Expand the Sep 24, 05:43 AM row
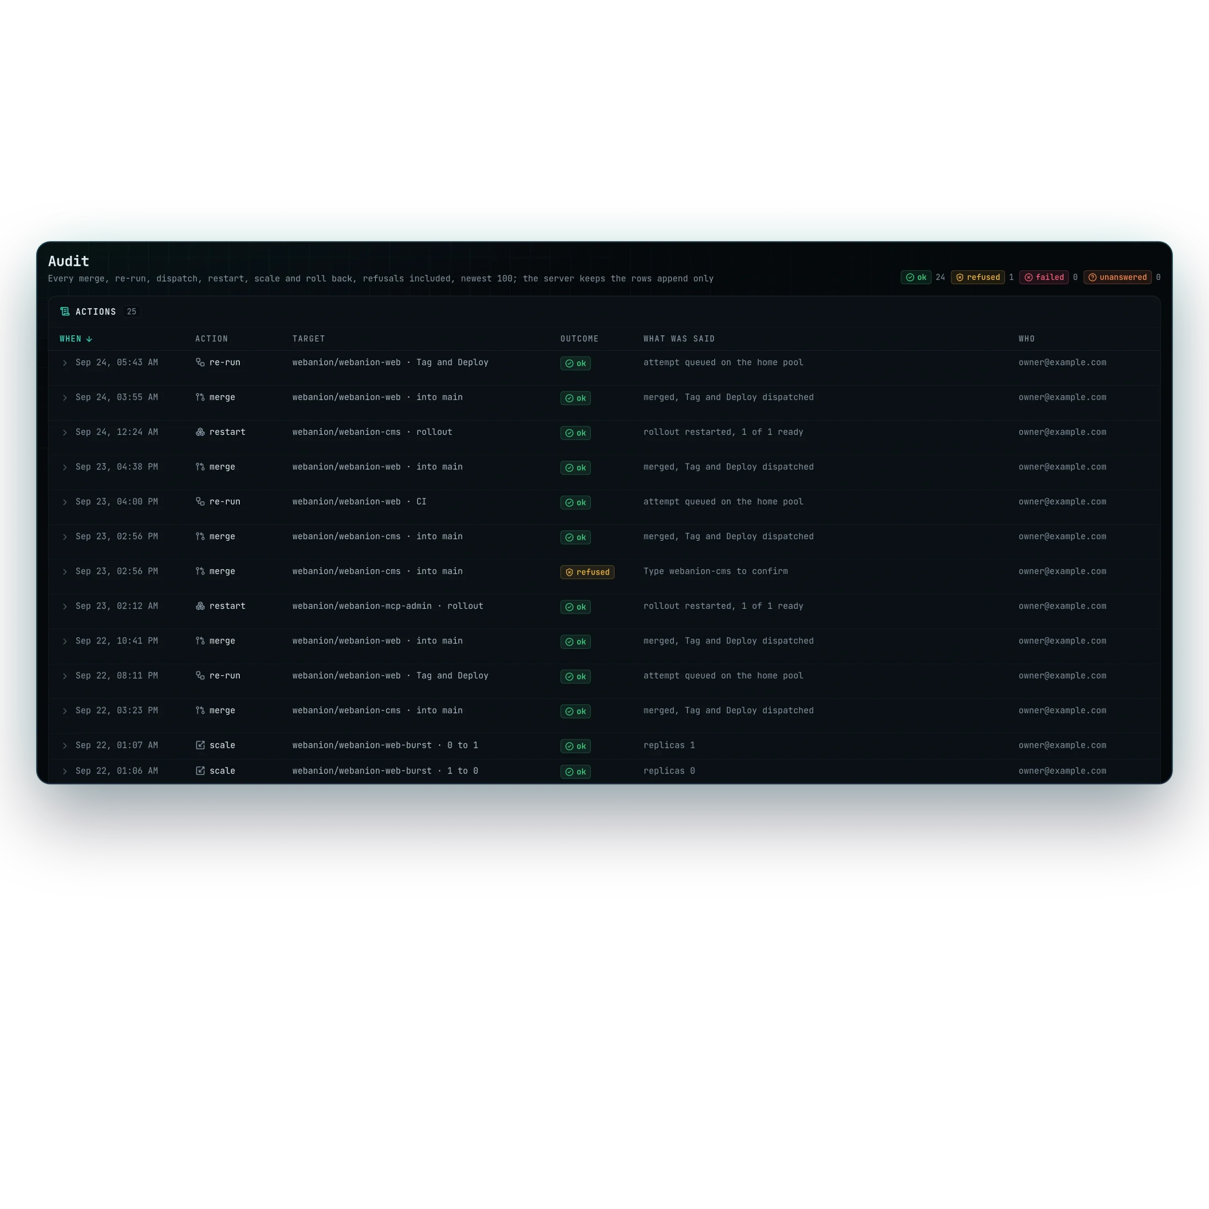The image size is (1209, 1209). (x=65, y=363)
